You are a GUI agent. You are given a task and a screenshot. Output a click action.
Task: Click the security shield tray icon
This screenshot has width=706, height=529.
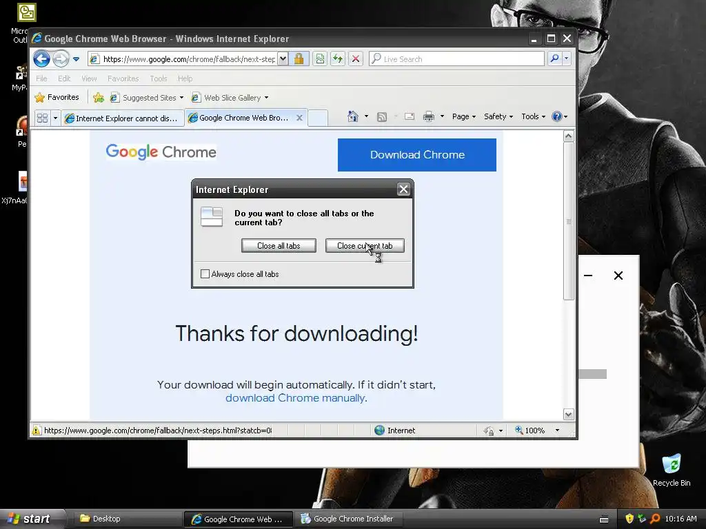click(629, 519)
